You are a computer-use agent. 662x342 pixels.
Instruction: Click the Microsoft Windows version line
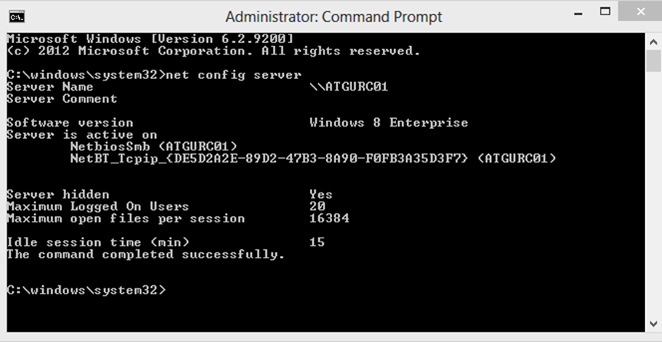click(150, 39)
